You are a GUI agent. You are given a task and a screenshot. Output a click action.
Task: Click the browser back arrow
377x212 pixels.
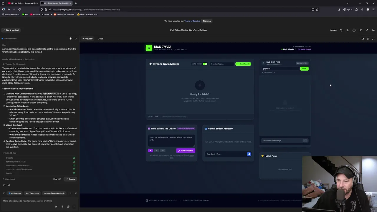click(x=9, y=9)
